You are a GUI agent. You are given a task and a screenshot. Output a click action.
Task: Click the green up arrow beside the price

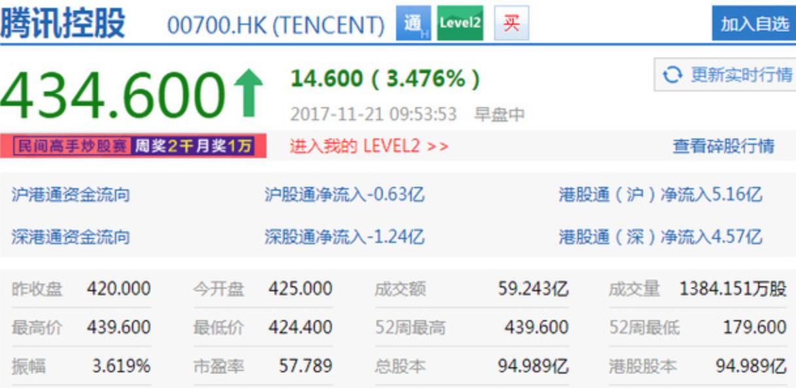pos(248,93)
